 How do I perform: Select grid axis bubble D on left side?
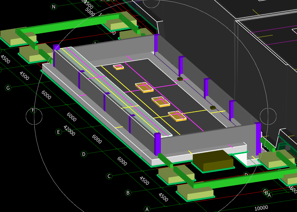tap(84, 154)
